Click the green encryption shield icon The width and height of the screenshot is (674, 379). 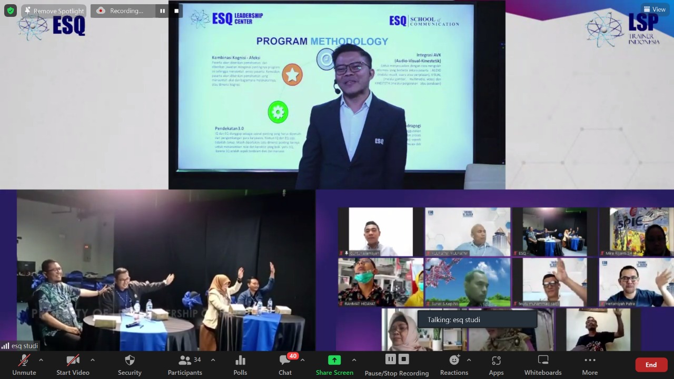click(11, 11)
